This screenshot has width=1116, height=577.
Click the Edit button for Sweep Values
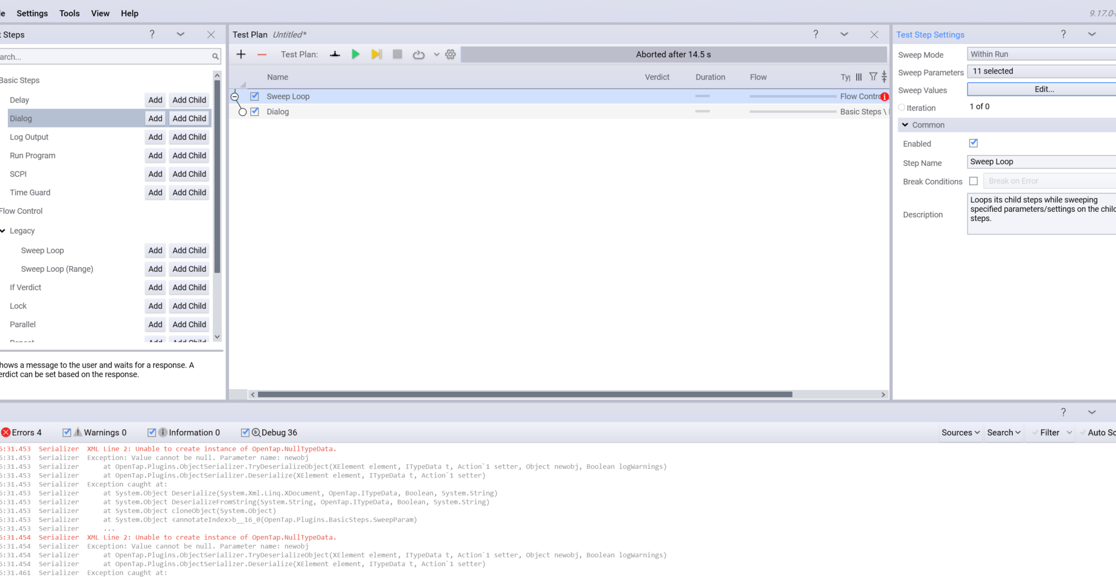(x=1043, y=89)
